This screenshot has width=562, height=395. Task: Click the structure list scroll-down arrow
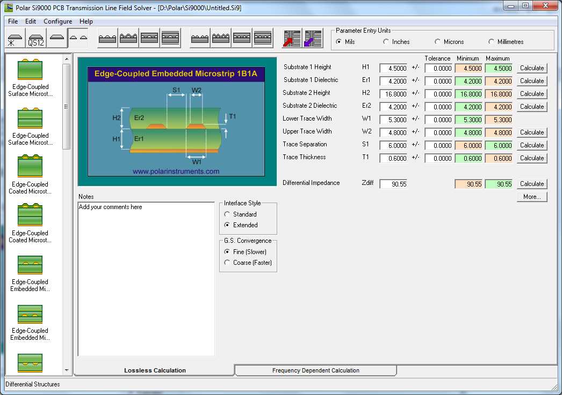66,370
